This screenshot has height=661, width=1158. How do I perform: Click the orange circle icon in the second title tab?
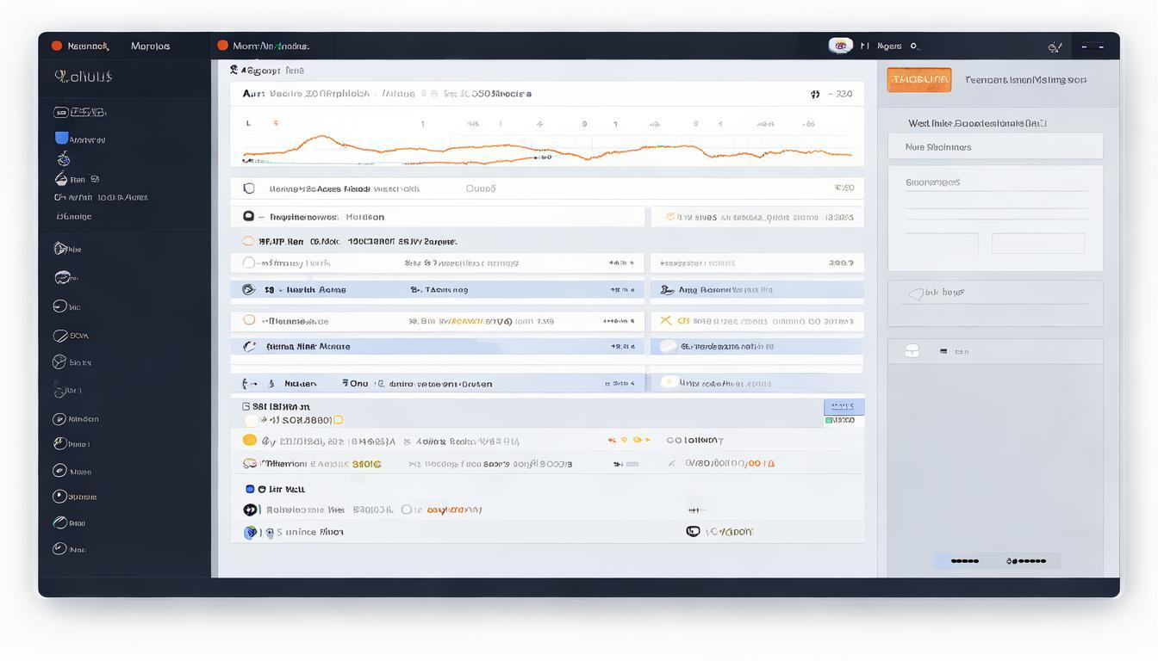tap(222, 46)
